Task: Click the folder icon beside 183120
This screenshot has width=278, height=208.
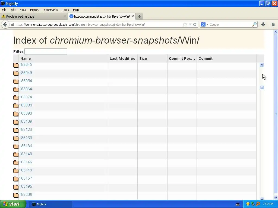Action: (16, 130)
